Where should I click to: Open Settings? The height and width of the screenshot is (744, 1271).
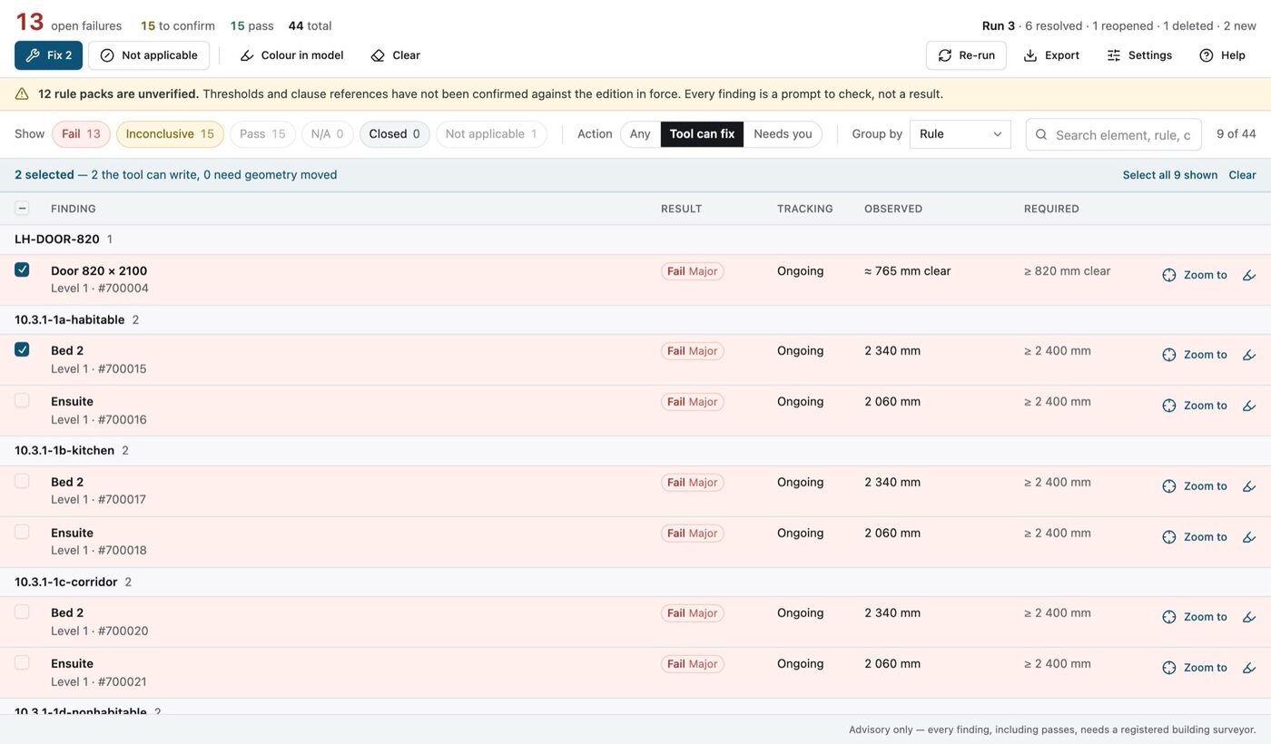[1139, 55]
